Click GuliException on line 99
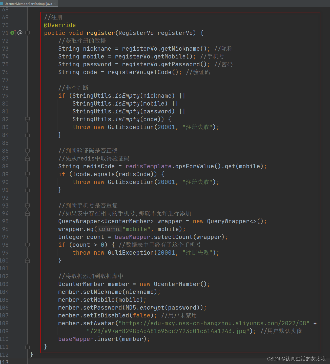 [x=131, y=253]
